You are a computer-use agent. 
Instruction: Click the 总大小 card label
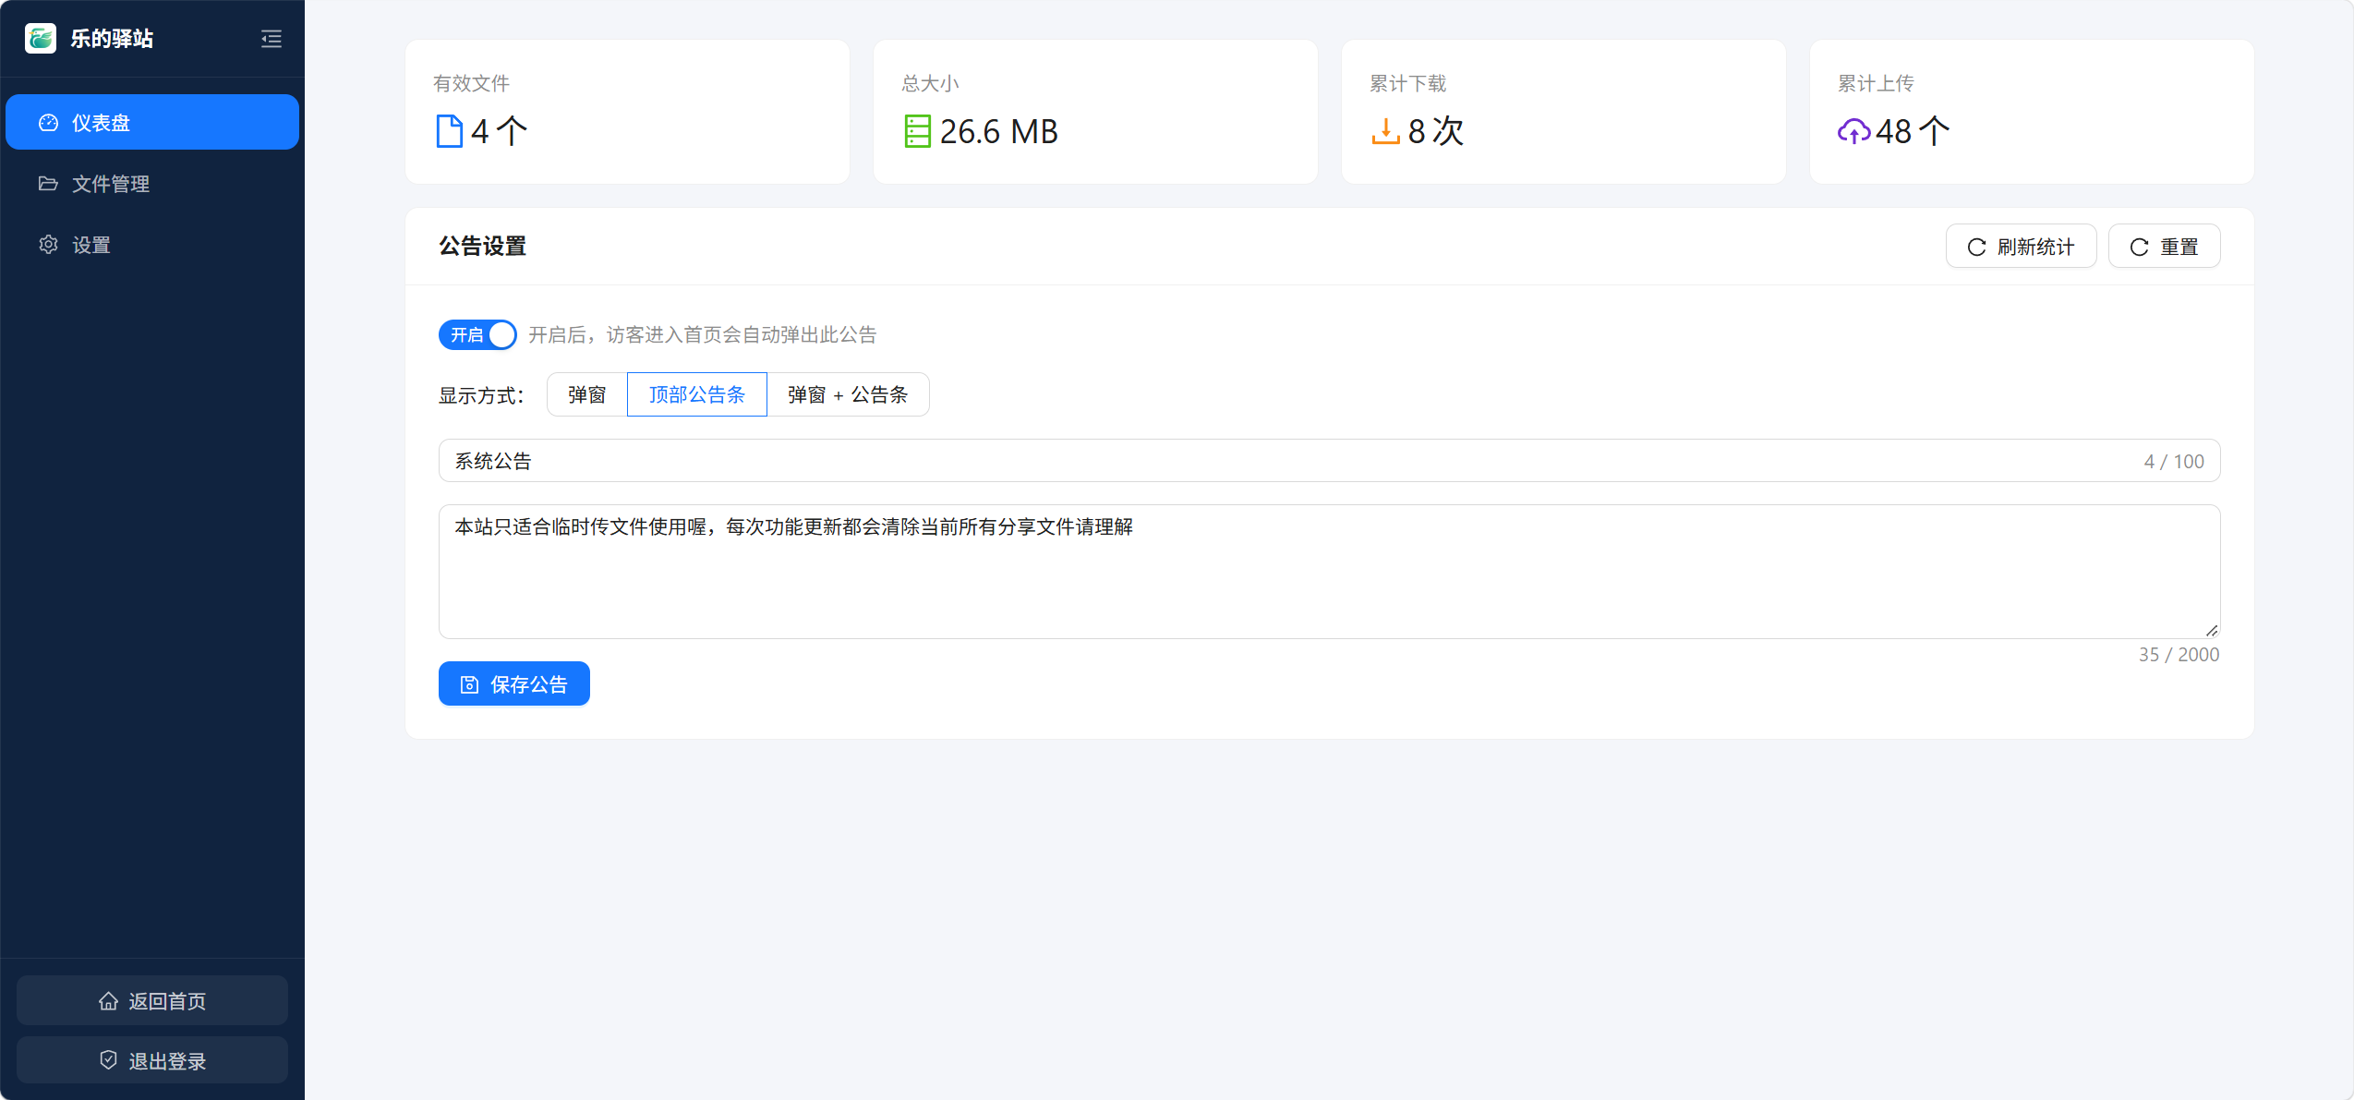[x=930, y=83]
